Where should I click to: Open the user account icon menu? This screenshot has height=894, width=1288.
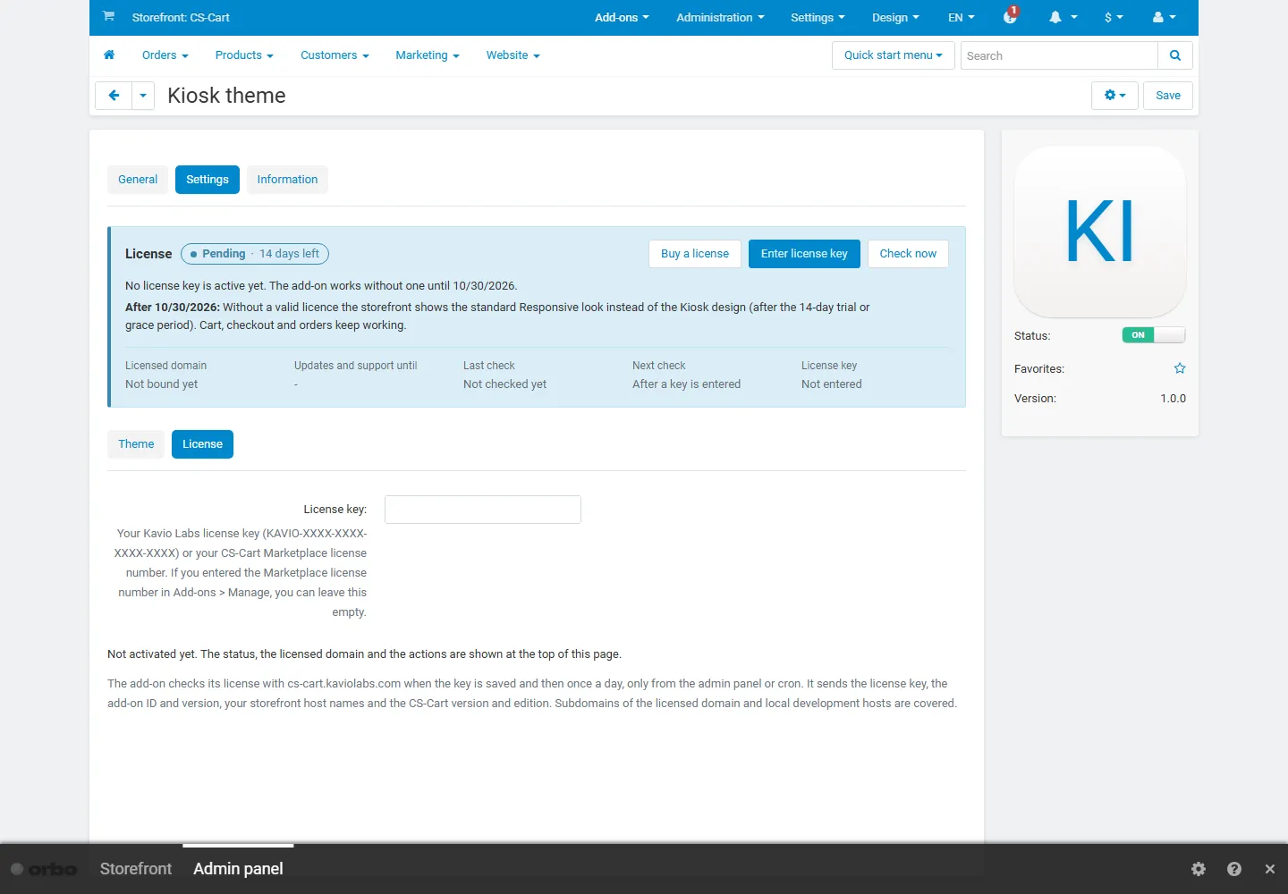[x=1165, y=17]
